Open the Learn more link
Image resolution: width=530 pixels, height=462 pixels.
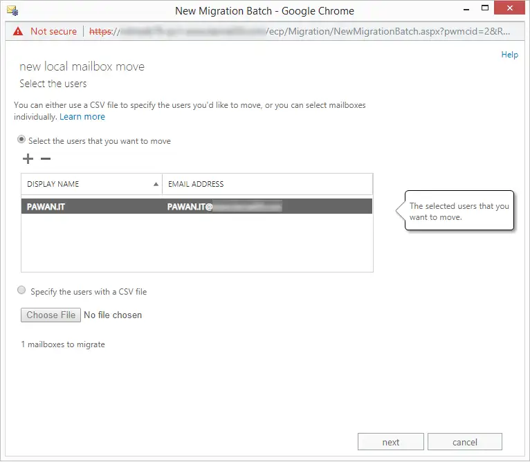[x=82, y=117]
